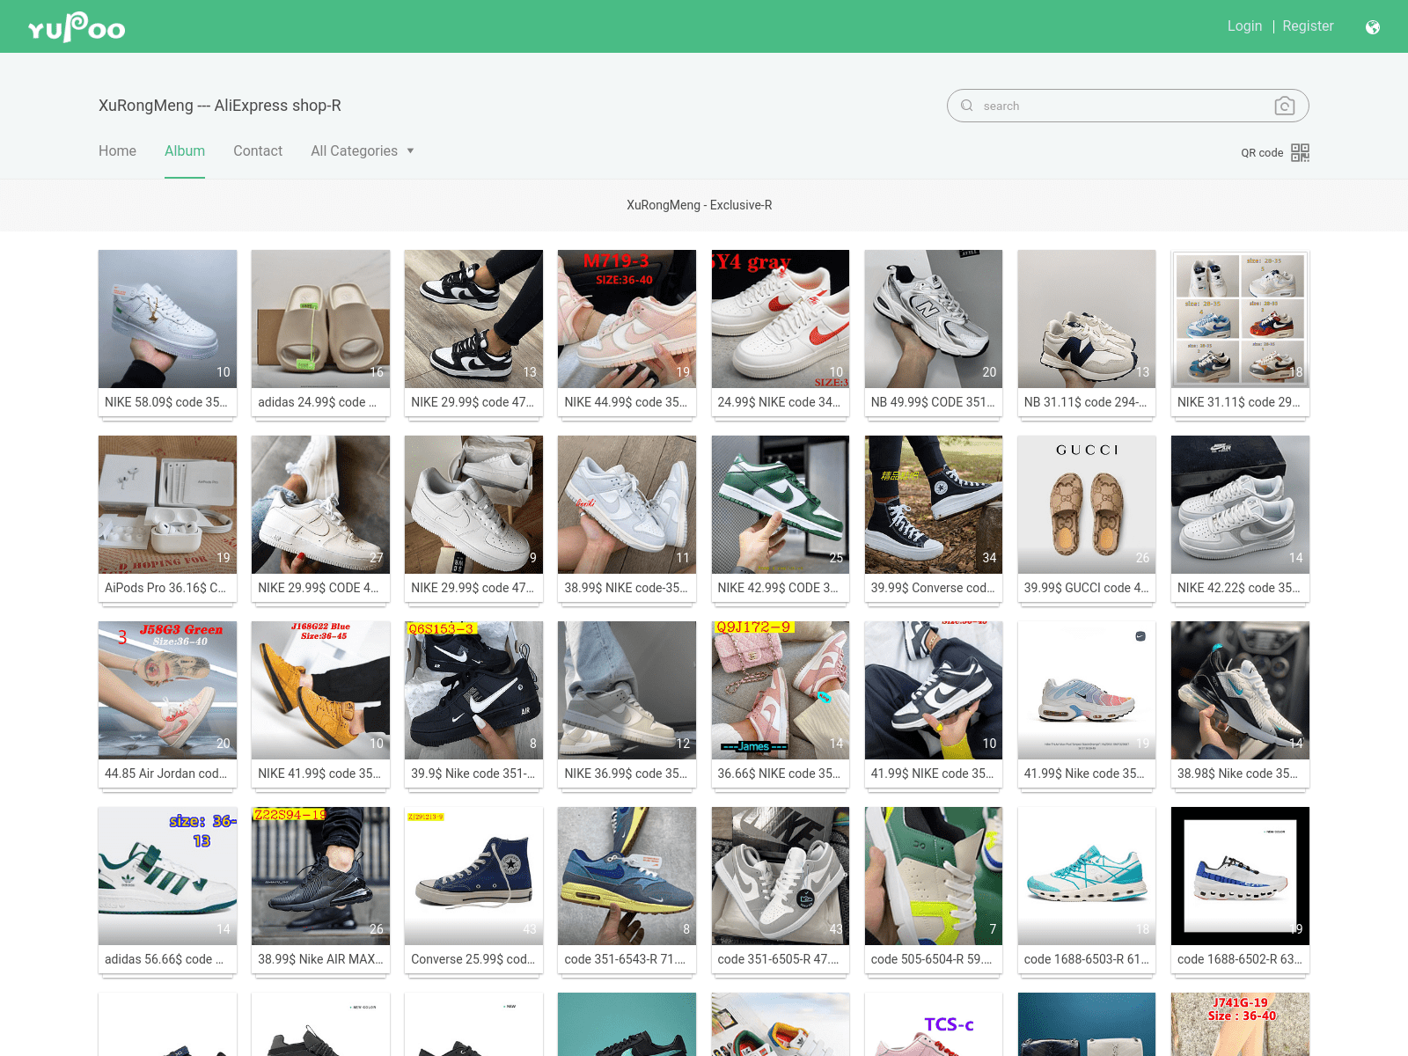Viewport: 1408px width, 1056px height.
Task: Open 24.99$ NIKE code 34 album
Action: 780,334
